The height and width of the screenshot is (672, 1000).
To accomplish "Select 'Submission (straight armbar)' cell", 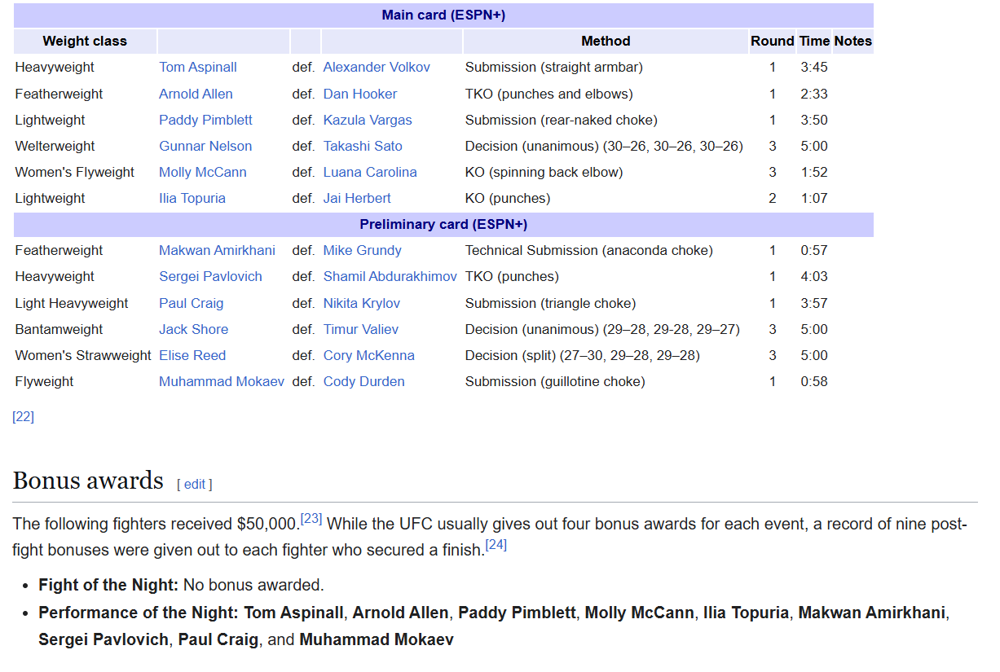I will tap(553, 67).
